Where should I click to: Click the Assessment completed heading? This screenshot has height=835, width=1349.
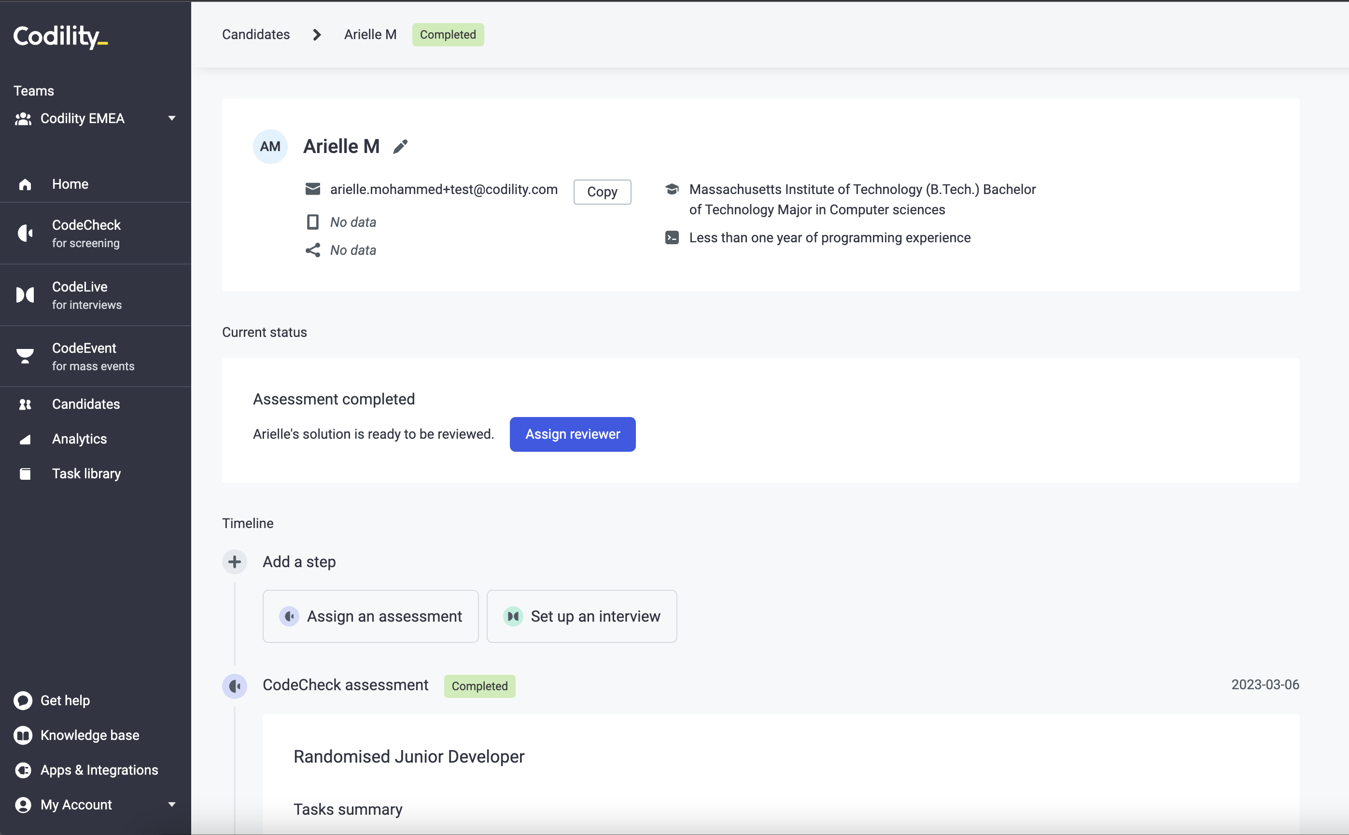pos(334,399)
